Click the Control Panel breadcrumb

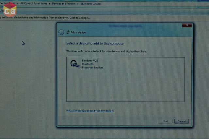point(8,3)
